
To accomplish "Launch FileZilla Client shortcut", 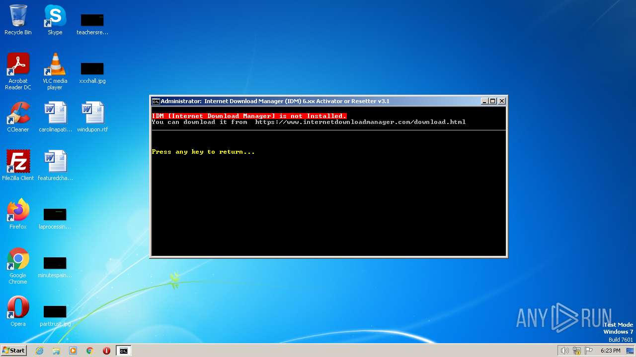I will click(x=18, y=166).
